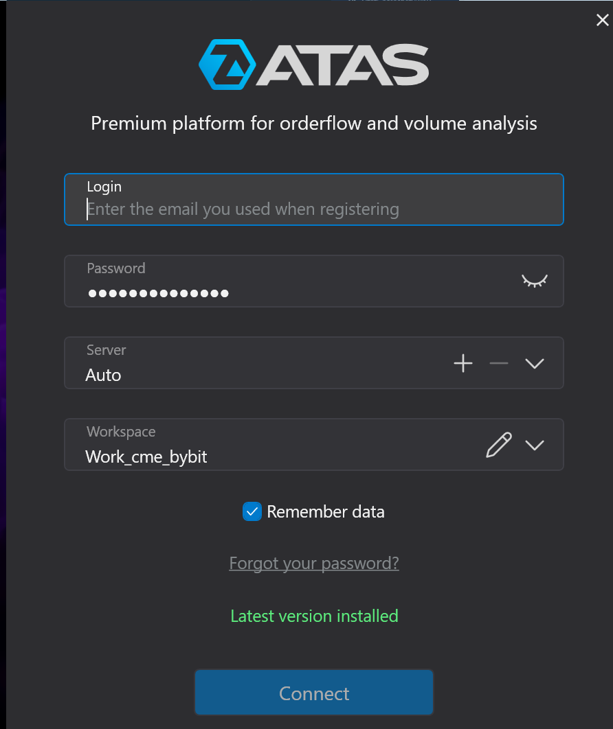Click the Latest version installed status
This screenshot has height=729, width=613.
314,616
